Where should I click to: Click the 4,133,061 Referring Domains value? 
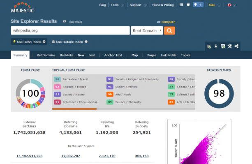(x=71, y=132)
